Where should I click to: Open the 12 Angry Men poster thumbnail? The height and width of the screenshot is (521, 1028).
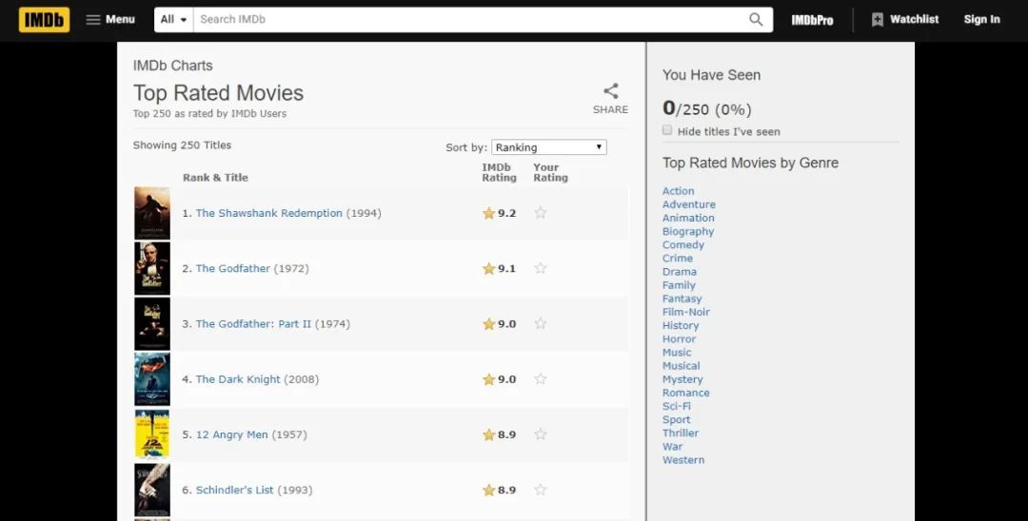152,434
